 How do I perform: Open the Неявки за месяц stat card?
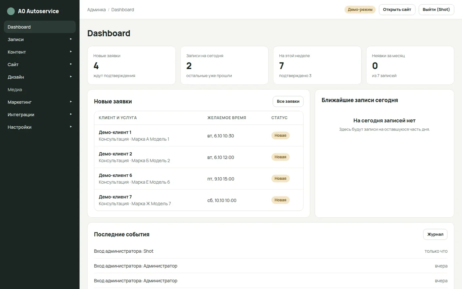pos(410,65)
